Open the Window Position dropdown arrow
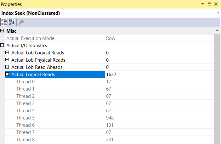Screen dimensions: 221x144 pyautogui.click(x=202, y=4)
